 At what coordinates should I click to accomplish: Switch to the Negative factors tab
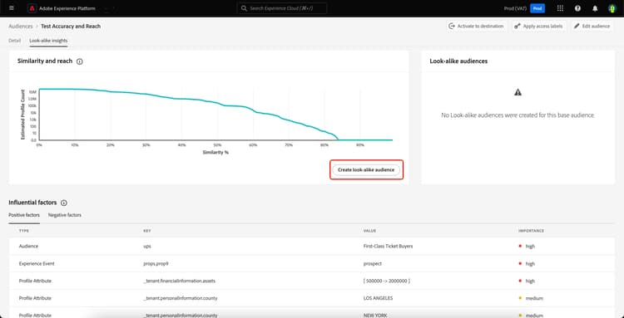pyautogui.click(x=64, y=215)
